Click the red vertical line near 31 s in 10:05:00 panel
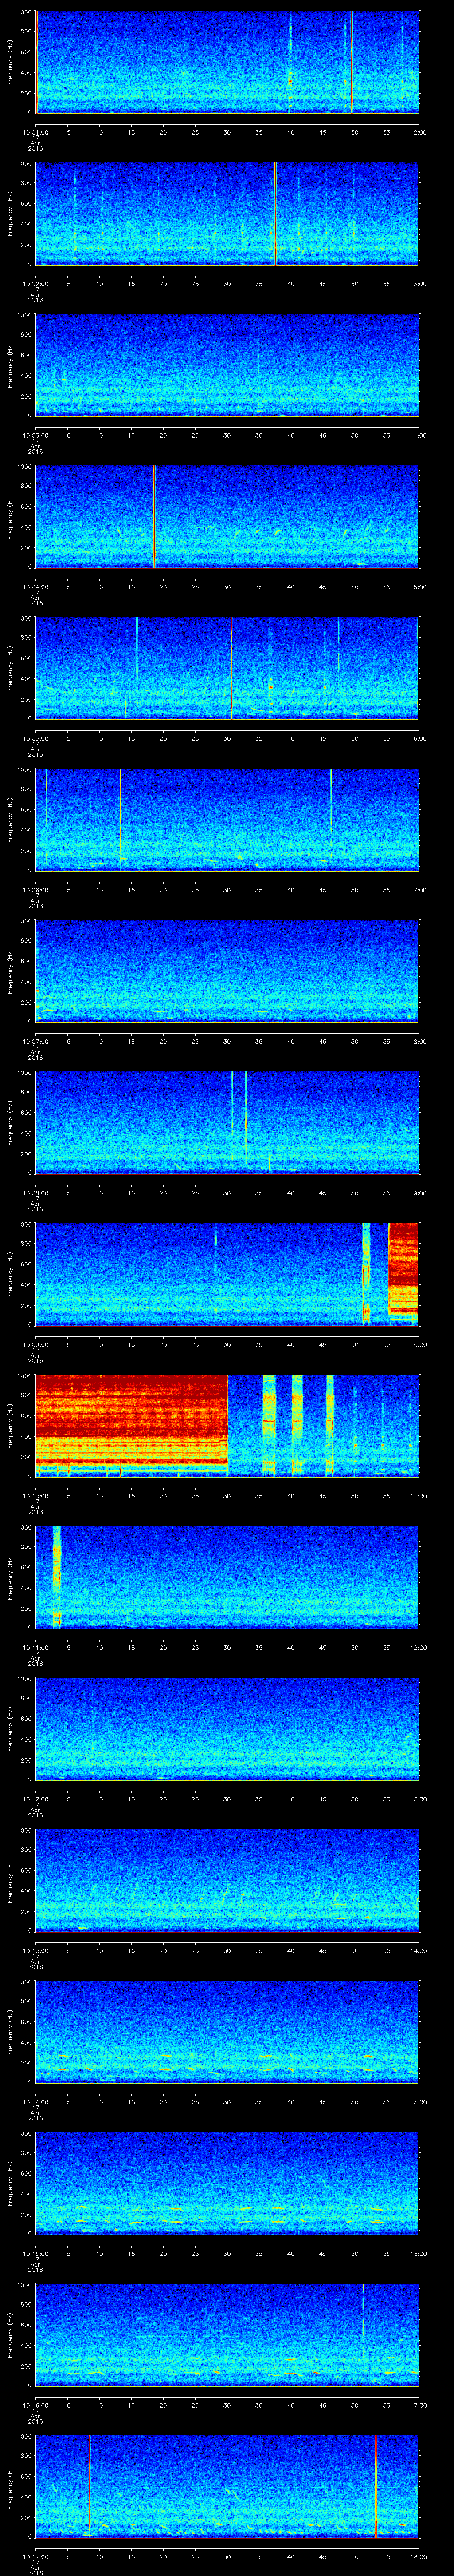The image size is (454, 2576). pyautogui.click(x=231, y=668)
